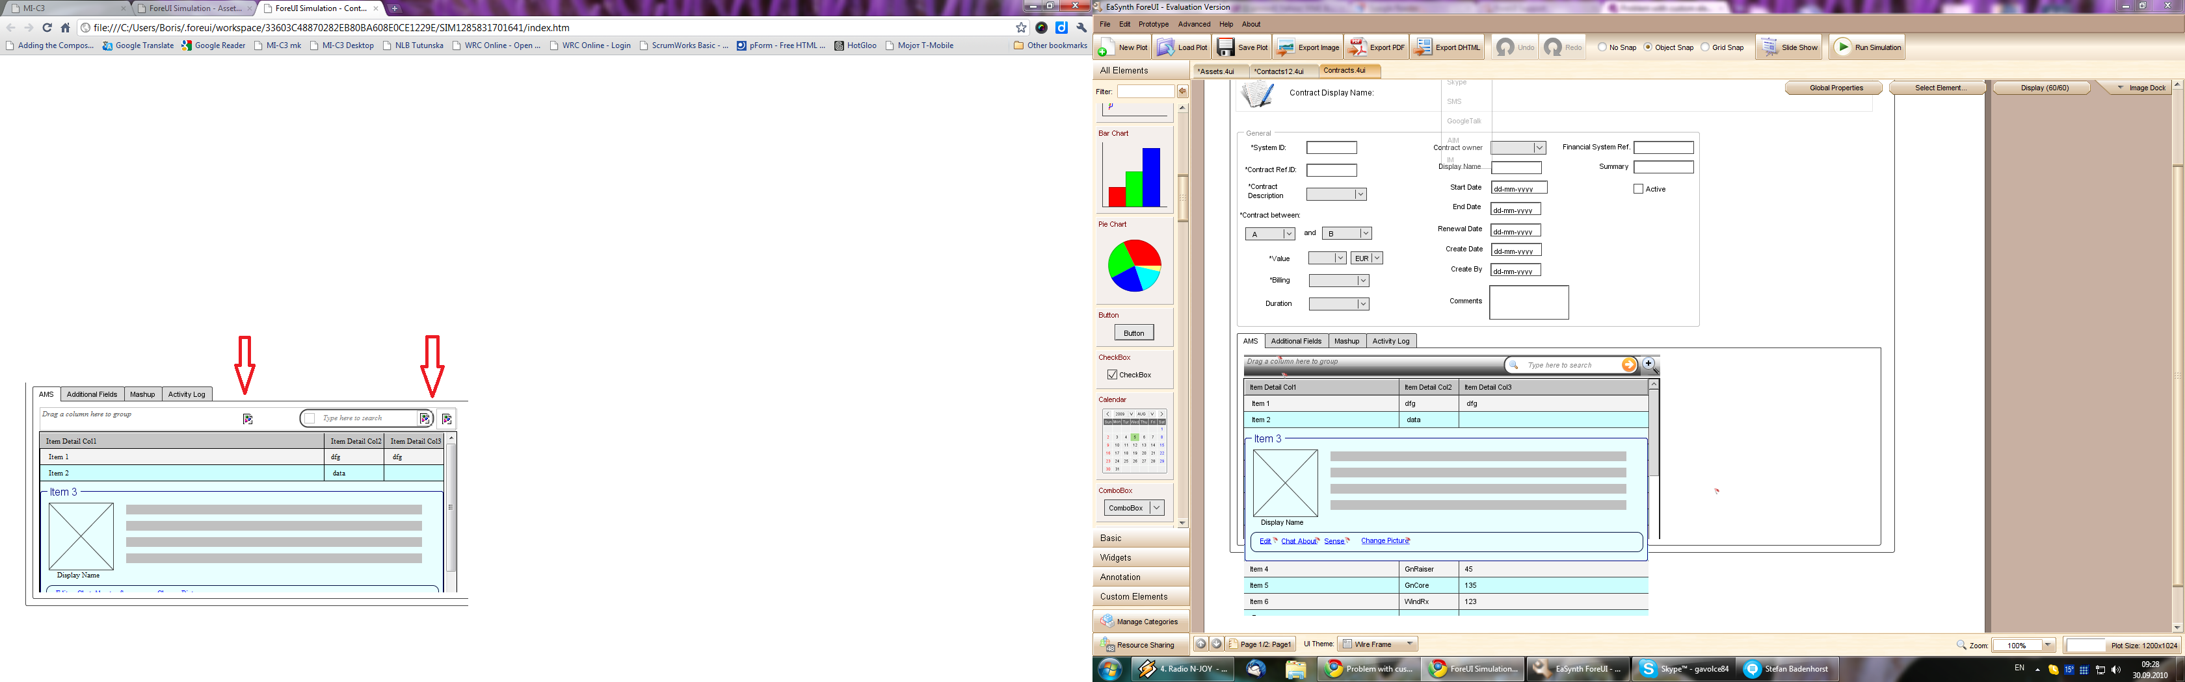The width and height of the screenshot is (2185, 682).
Task: Open Skype gavolce84 taskbar item
Action: 1684,668
